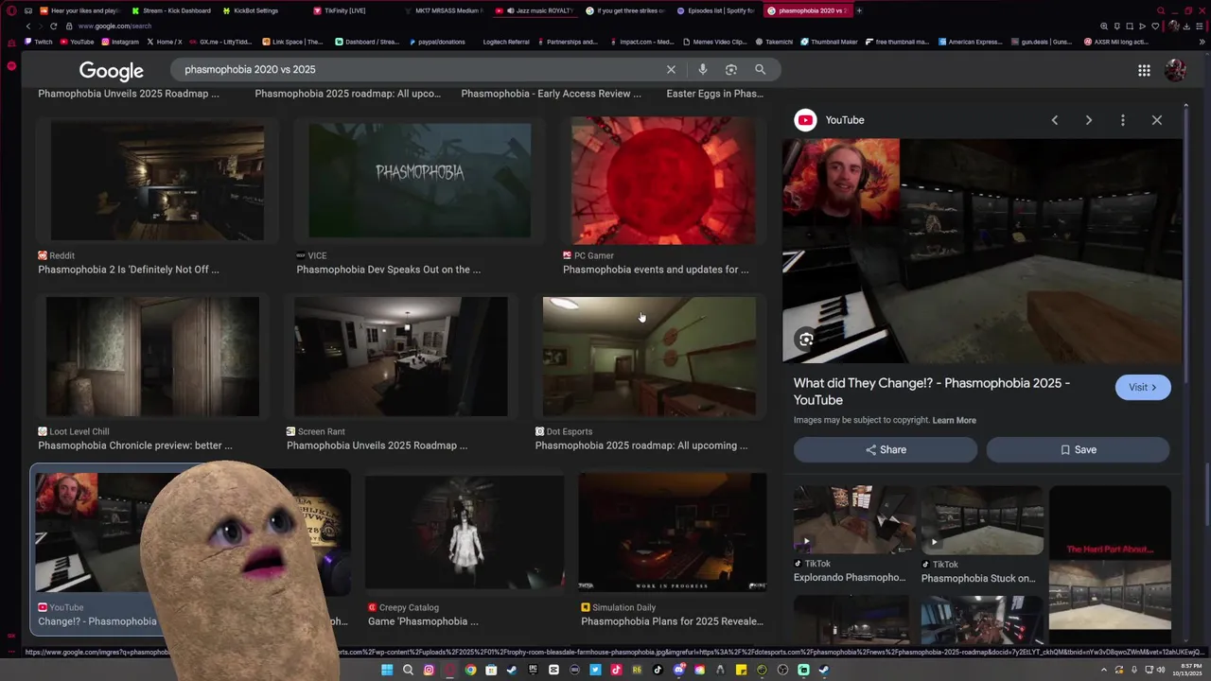
Task: Open the Learn More copyright link
Action: pos(954,420)
